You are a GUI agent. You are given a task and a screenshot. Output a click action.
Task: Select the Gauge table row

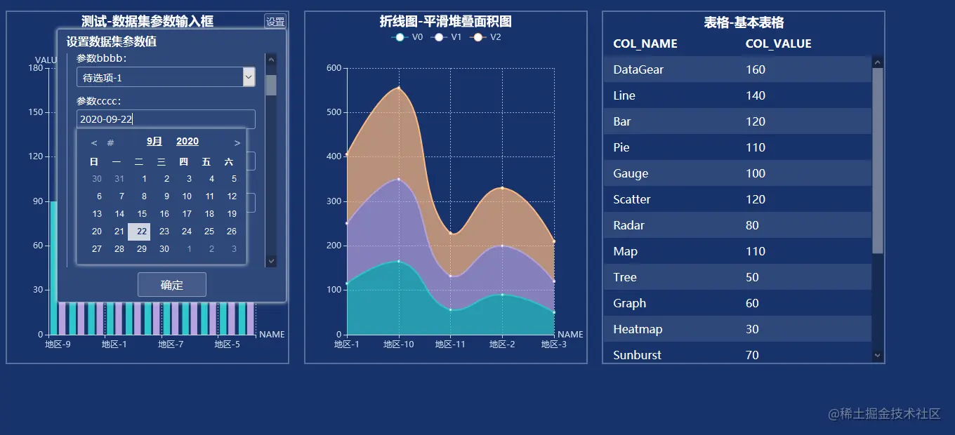(737, 173)
